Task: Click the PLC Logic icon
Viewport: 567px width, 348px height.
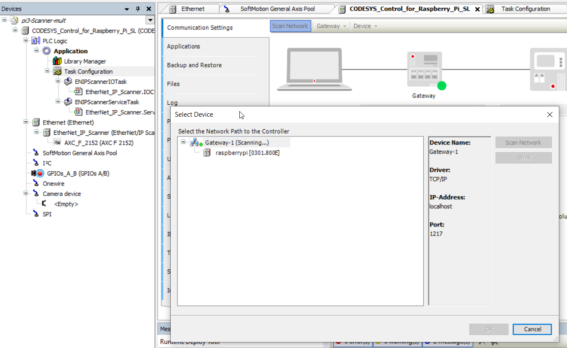Action: [36, 41]
